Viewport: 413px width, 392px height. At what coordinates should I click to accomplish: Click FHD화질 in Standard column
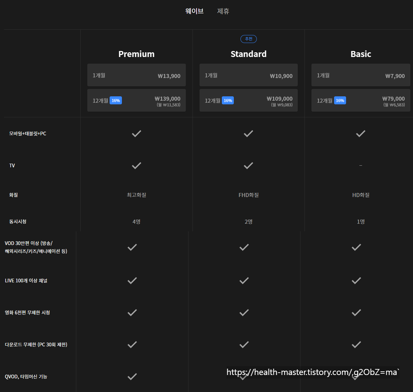coord(248,195)
